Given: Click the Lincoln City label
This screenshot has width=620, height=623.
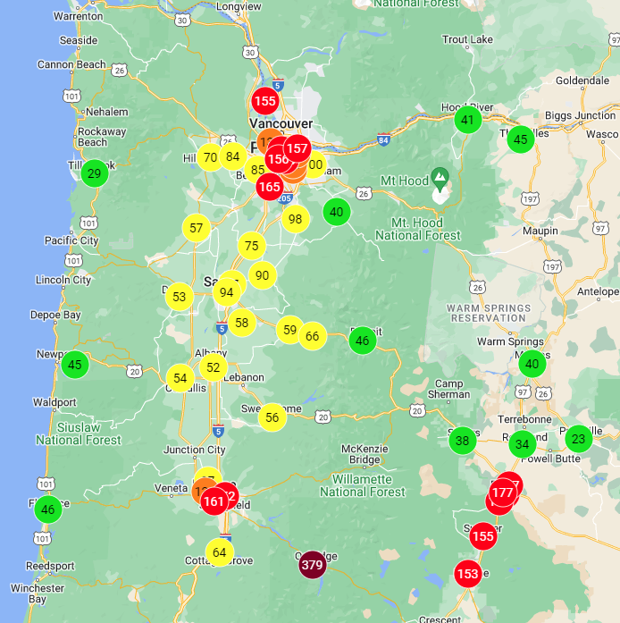Looking at the screenshot, I should 63,280.
